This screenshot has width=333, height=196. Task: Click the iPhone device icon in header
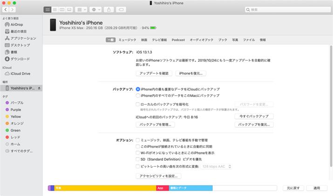53,25
